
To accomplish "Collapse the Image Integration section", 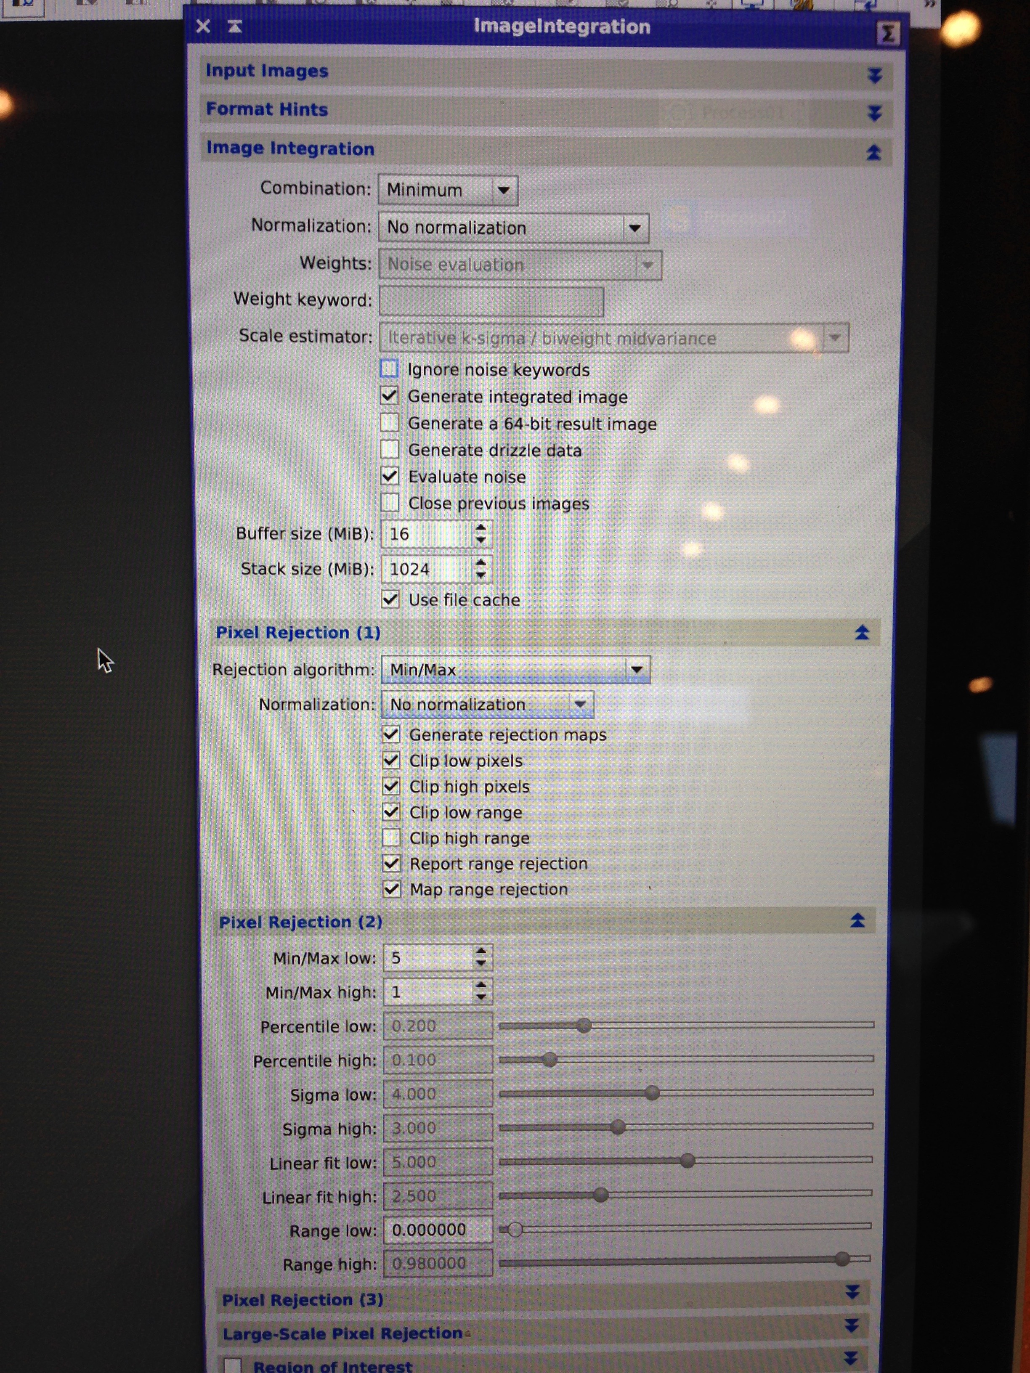I will (x=873, y=152).
